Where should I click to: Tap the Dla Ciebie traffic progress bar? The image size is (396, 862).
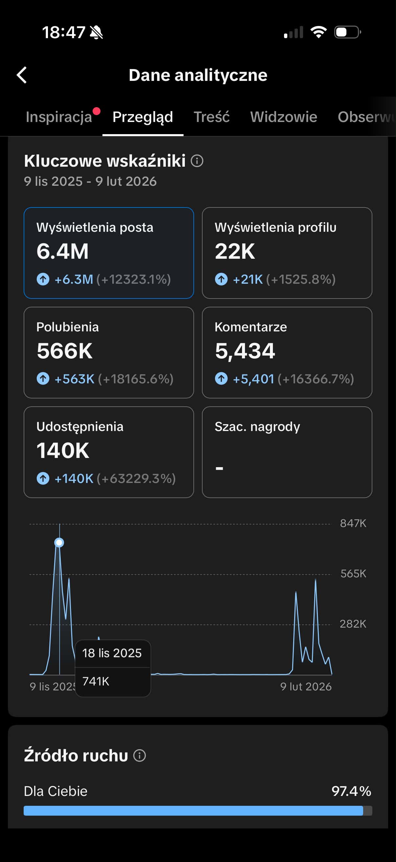198,811
